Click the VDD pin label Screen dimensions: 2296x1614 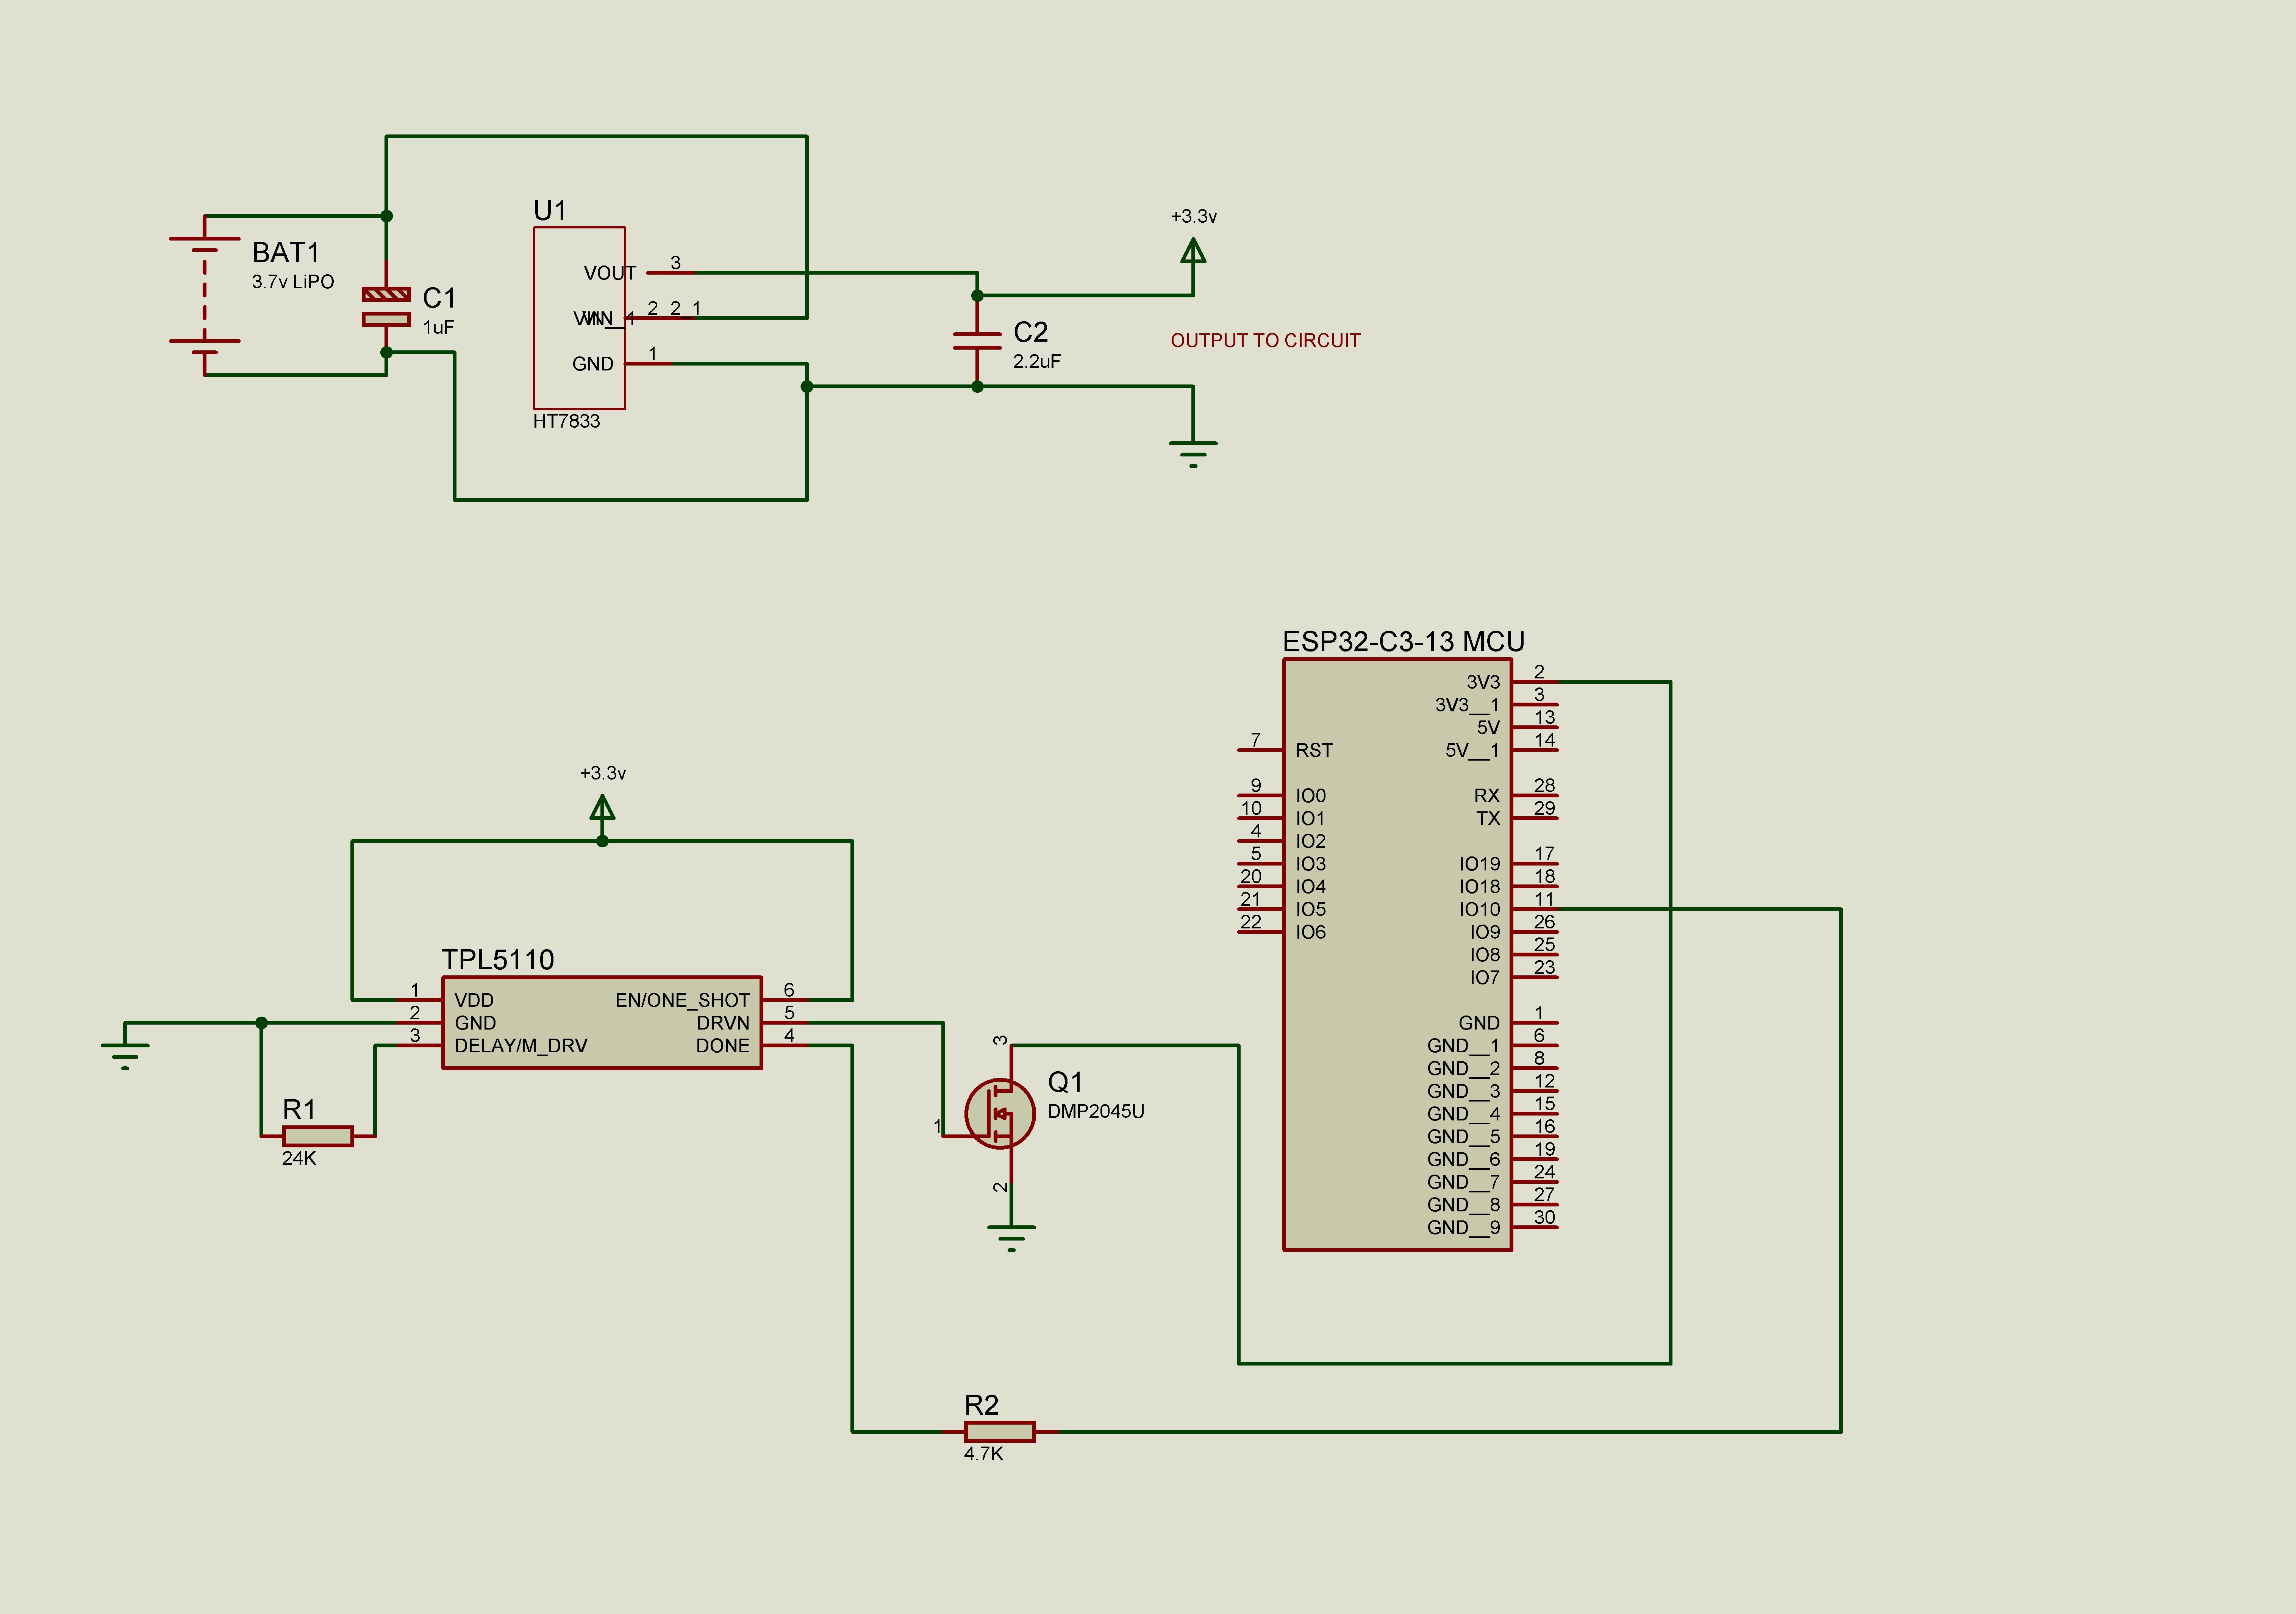474,1000
